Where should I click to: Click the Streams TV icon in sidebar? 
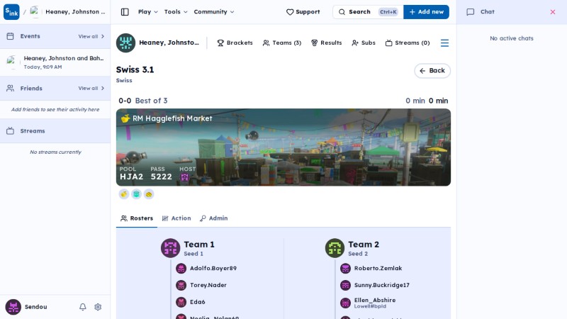tap(10, 131)
